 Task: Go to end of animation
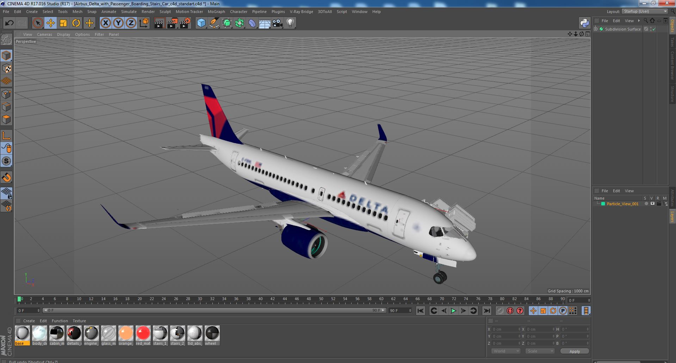pos(486,311)
